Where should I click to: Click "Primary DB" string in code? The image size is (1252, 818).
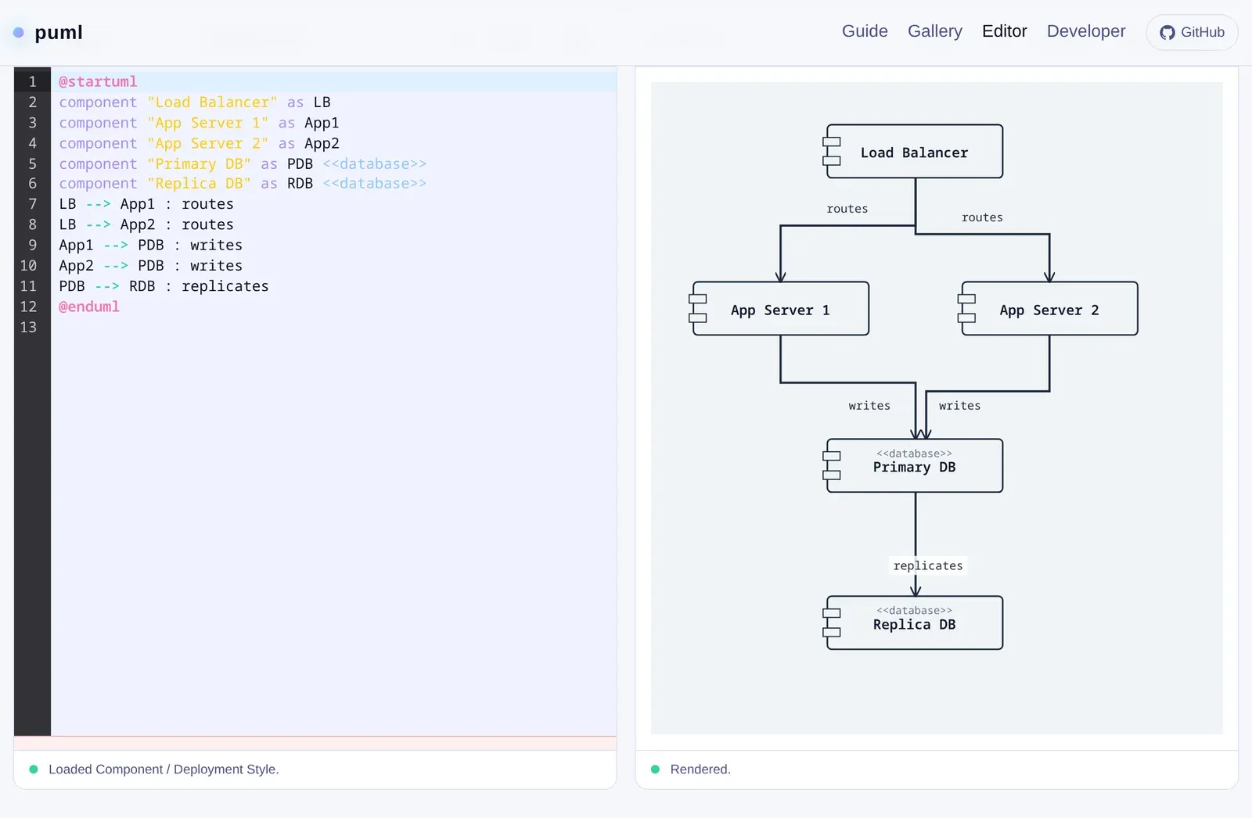[x=199, y=163]
